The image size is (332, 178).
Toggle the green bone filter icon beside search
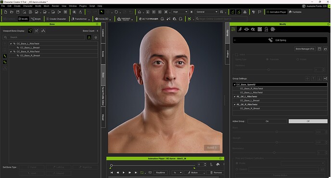[x=89, y=38]
